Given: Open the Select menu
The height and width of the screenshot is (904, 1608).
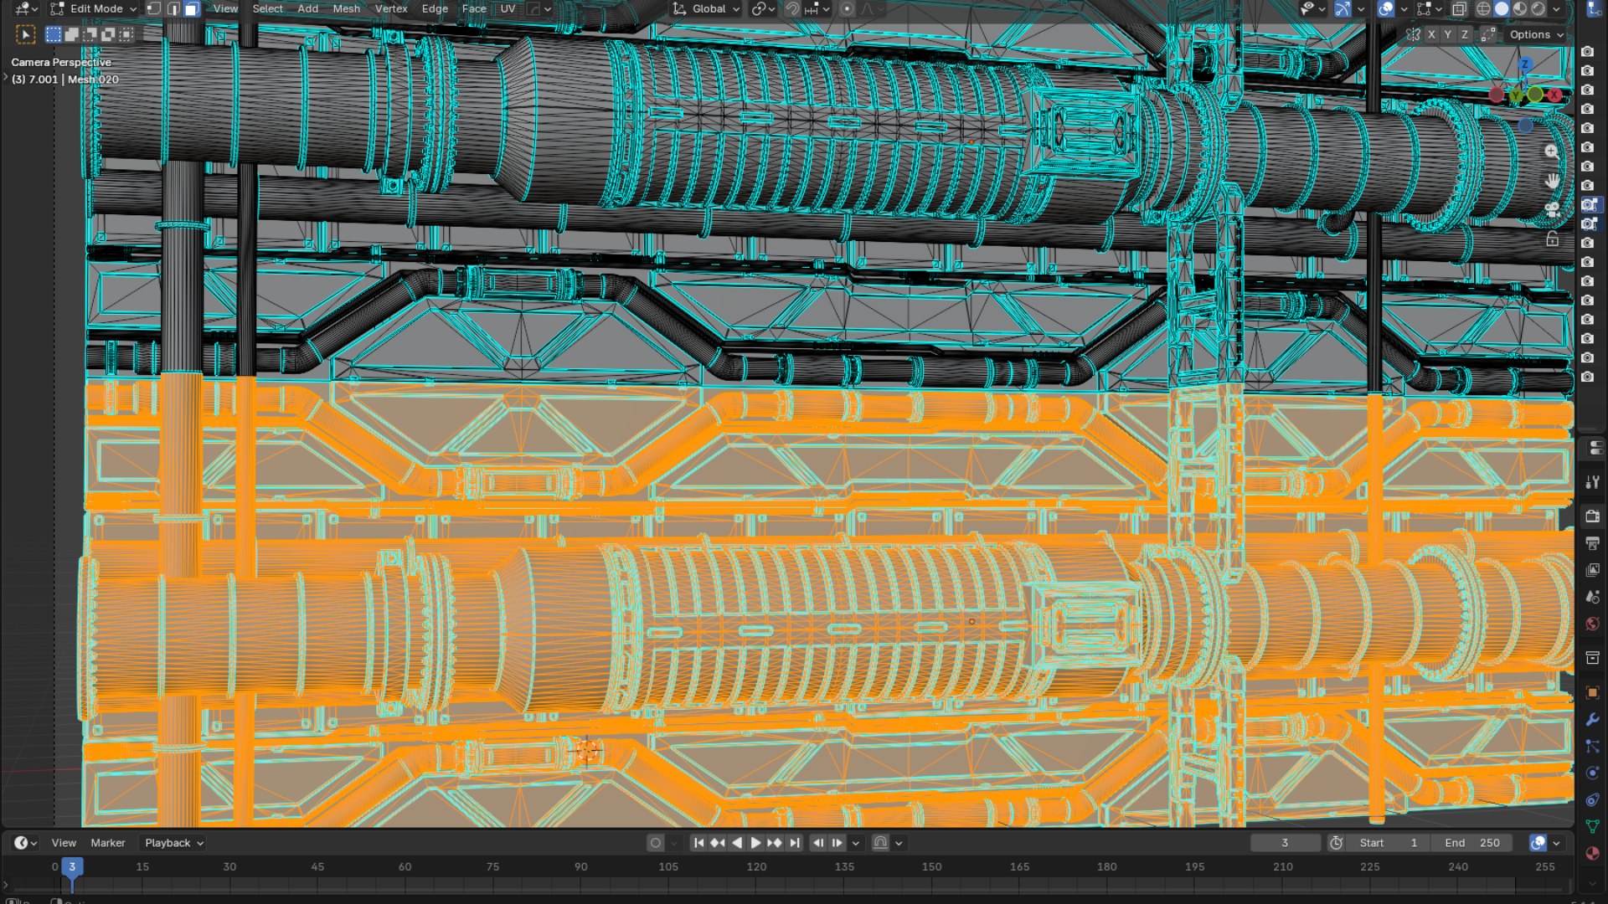Looking at the screenshot, I should tap(267, 9).
